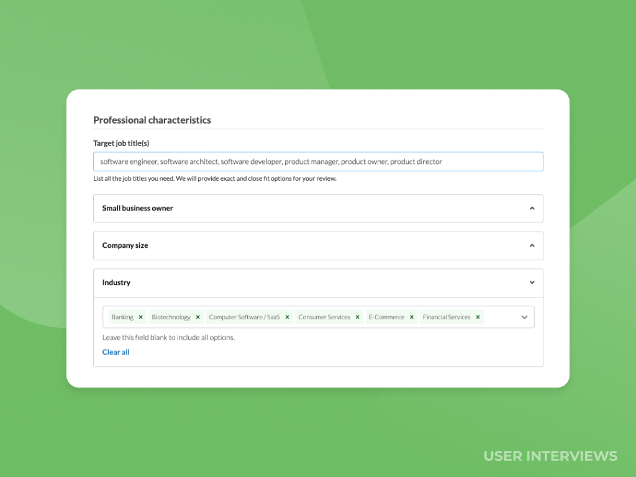Select the Banking tag label
This screenshot has width=636, height=477.
(x=122, y=317)
